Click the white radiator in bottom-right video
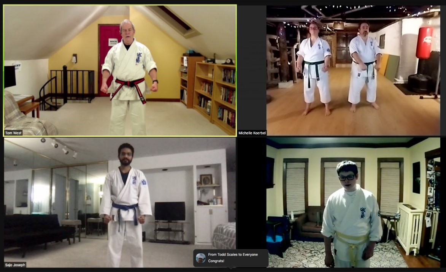This screenshot has width=446, height=272. [x=409, y=228]
